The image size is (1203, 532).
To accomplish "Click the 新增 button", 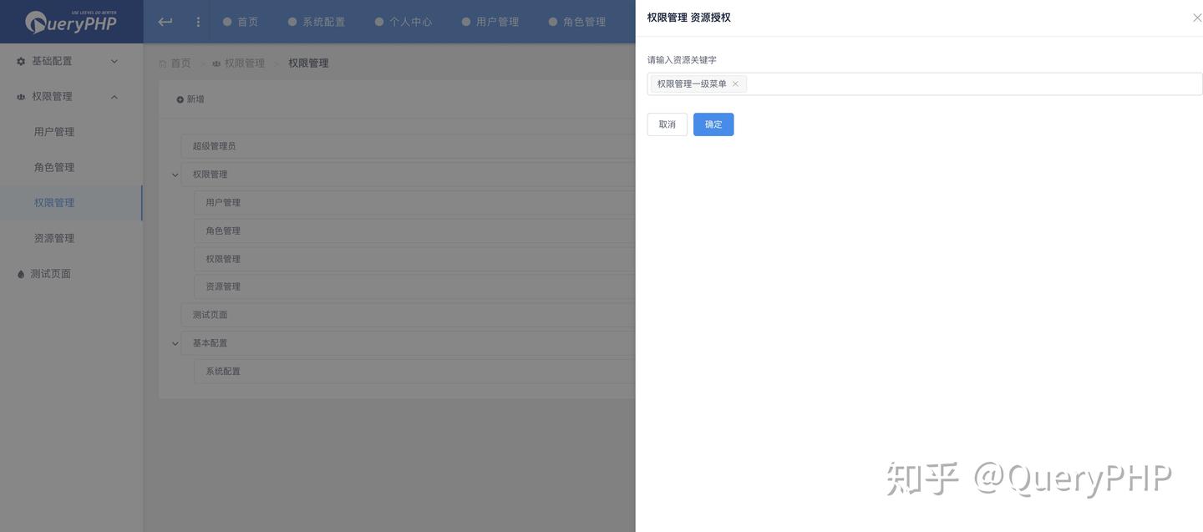I will pyautogui.click(x=190, y=99).
